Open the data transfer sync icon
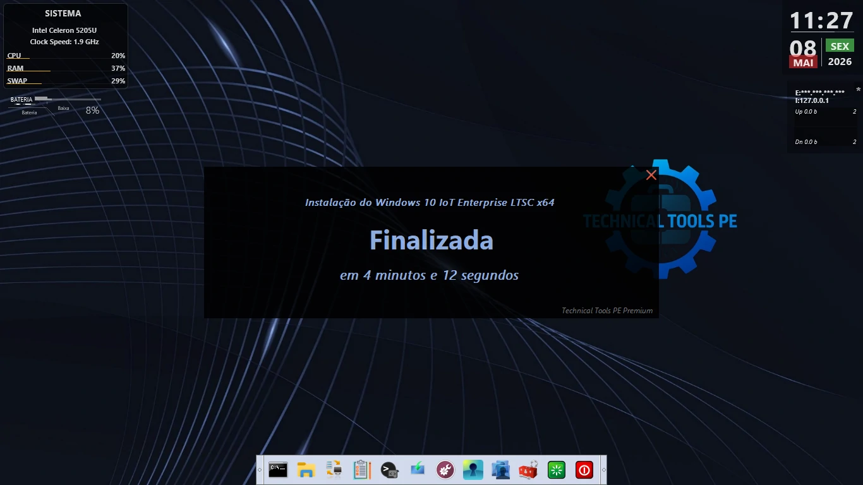Viewport: 863px width, 485px height. pos(334,470)
